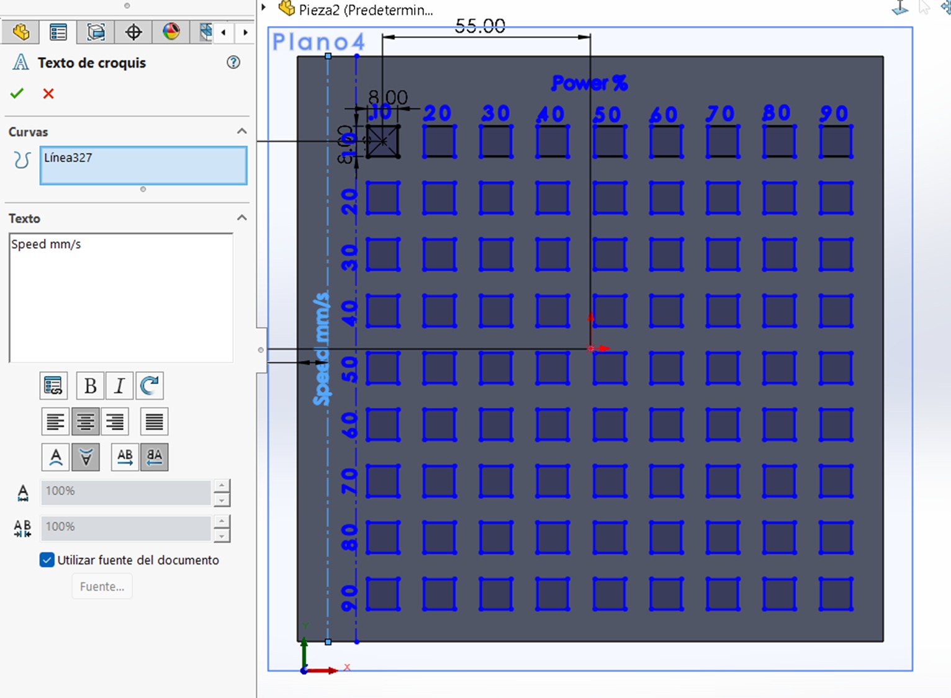
Task: Cancel sketch text with red X
Action: point(48,94)
